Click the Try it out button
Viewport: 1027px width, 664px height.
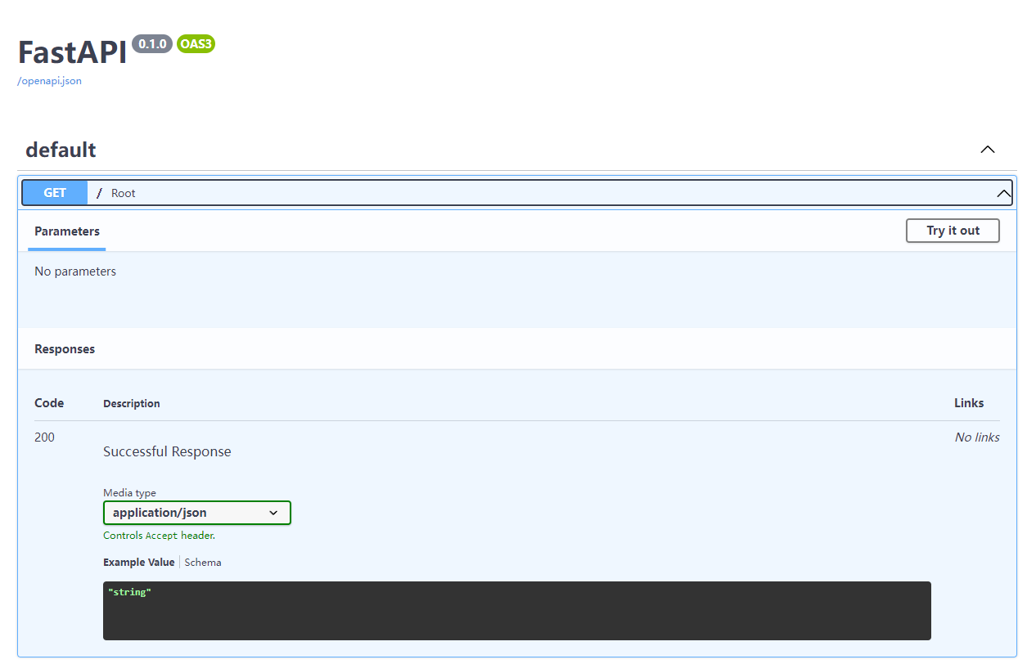953,231
